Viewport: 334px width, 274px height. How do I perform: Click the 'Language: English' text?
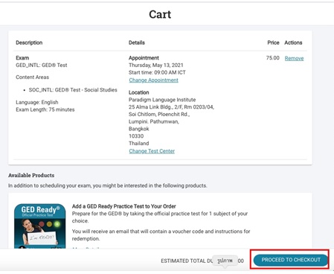37,102
